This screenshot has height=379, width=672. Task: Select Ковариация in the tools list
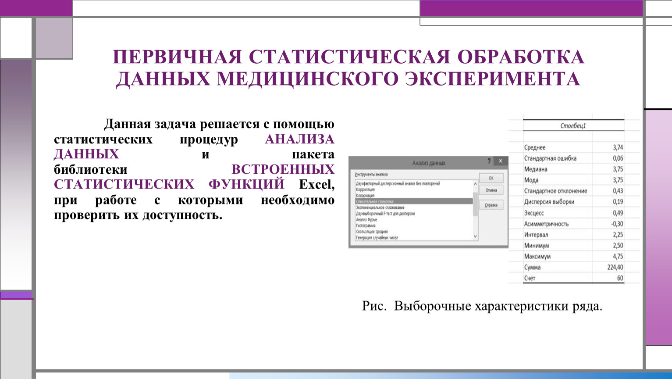coord(365,196)
